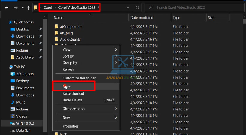
Task: Choose Undo Delete from context menu
Action: 86,100
